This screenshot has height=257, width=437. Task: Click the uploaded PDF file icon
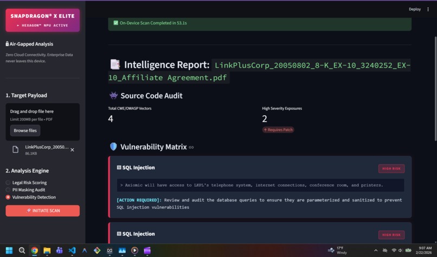coord(15,150)
